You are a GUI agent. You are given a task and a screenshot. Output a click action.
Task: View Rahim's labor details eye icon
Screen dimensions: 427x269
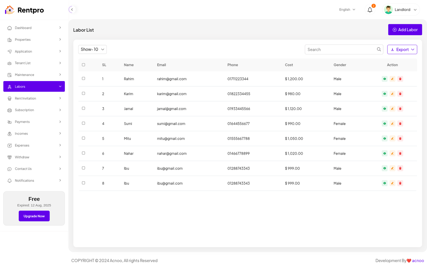[384, 79]
